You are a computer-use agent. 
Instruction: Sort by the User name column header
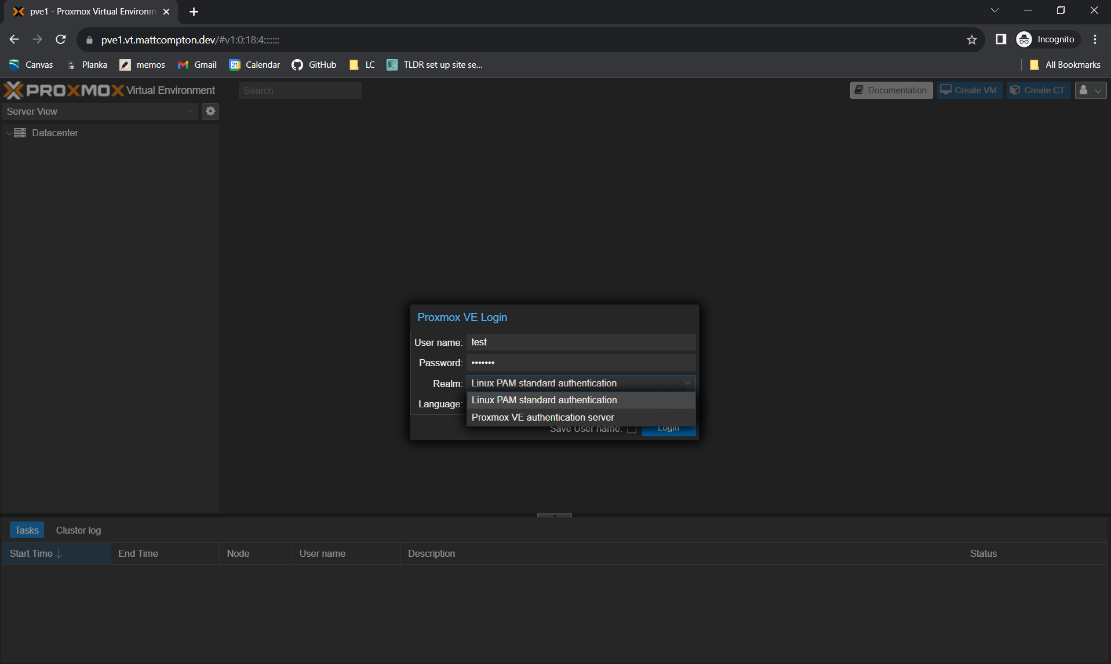pos(346,553)
